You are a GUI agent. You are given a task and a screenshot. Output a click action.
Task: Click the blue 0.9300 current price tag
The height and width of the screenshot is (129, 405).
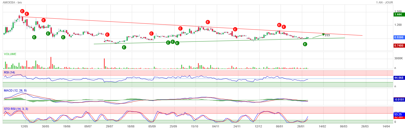[399, 38]
